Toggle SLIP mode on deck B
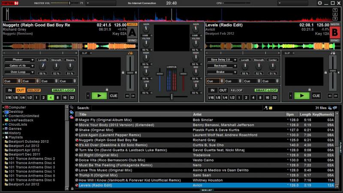Viewport: 343px width, 193px height. coord(289,53)
